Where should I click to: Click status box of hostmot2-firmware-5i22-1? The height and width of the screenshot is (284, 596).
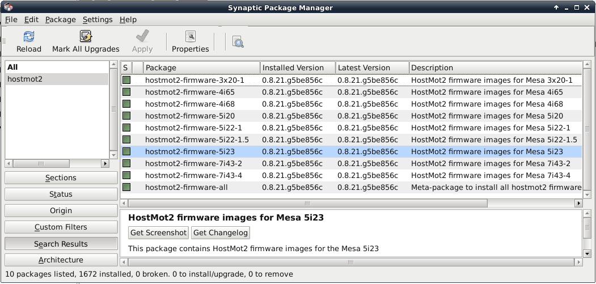point(126,128)
